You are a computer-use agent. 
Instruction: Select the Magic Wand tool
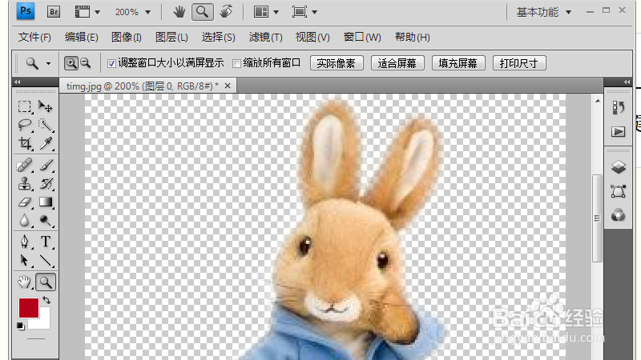46,125
